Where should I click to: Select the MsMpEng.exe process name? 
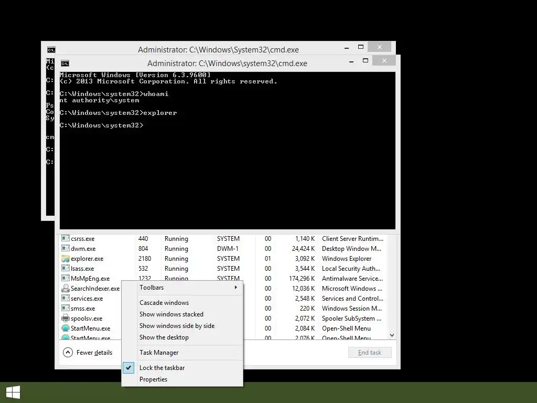(x=90, y=278)
